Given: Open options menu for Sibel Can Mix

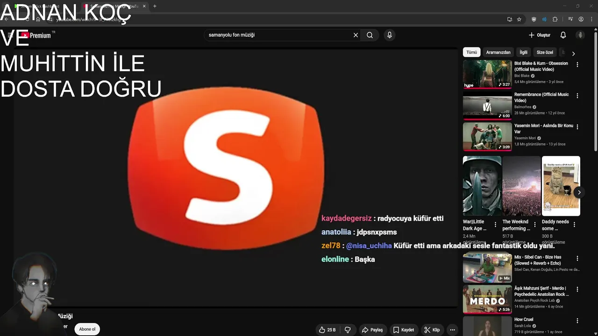Looking at the screenshot, I should click(577, 259).
